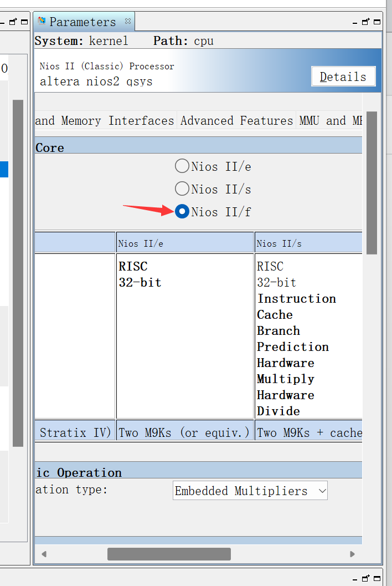The image size is (392, 586).
Task: Click the Nios II/s column header
Action: pyautogui.click(x=308, y=243)
